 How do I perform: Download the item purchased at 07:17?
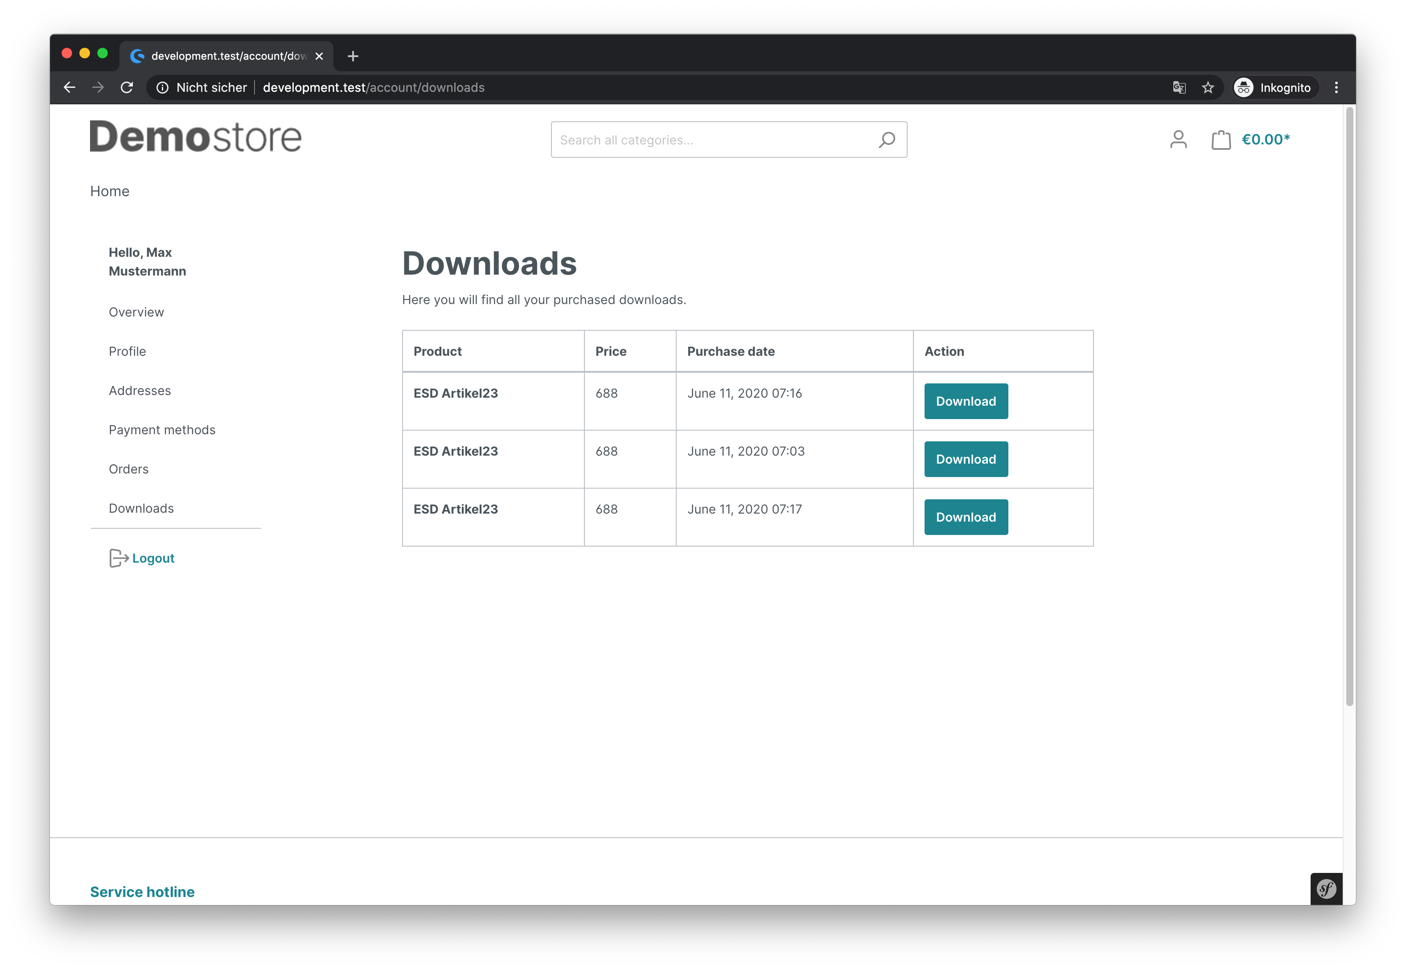pyautogui.click(x=966, y=517)
